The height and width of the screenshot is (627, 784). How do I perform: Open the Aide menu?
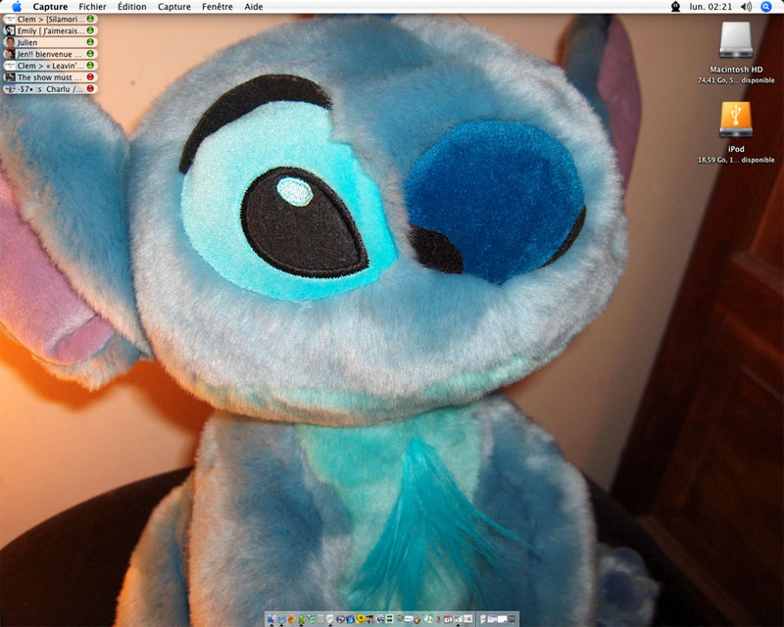tap(254, 7)
